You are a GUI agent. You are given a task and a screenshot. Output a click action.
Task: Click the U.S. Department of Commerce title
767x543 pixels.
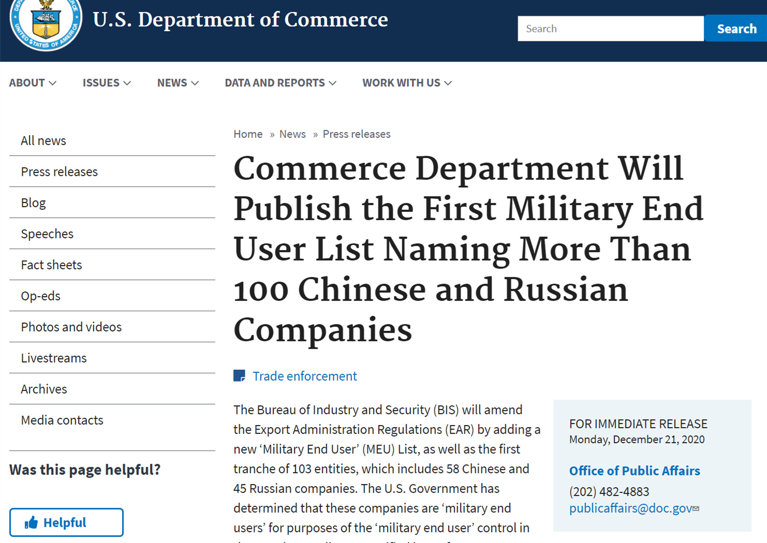click(240, 20)
